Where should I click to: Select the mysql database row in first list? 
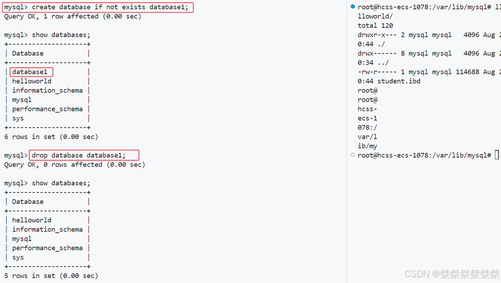tap(21, 99)
